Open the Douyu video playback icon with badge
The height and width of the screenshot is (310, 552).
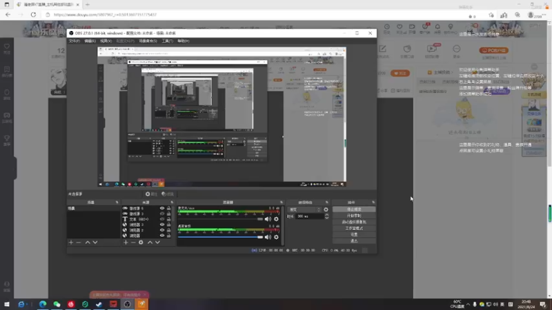pos(432,49)
